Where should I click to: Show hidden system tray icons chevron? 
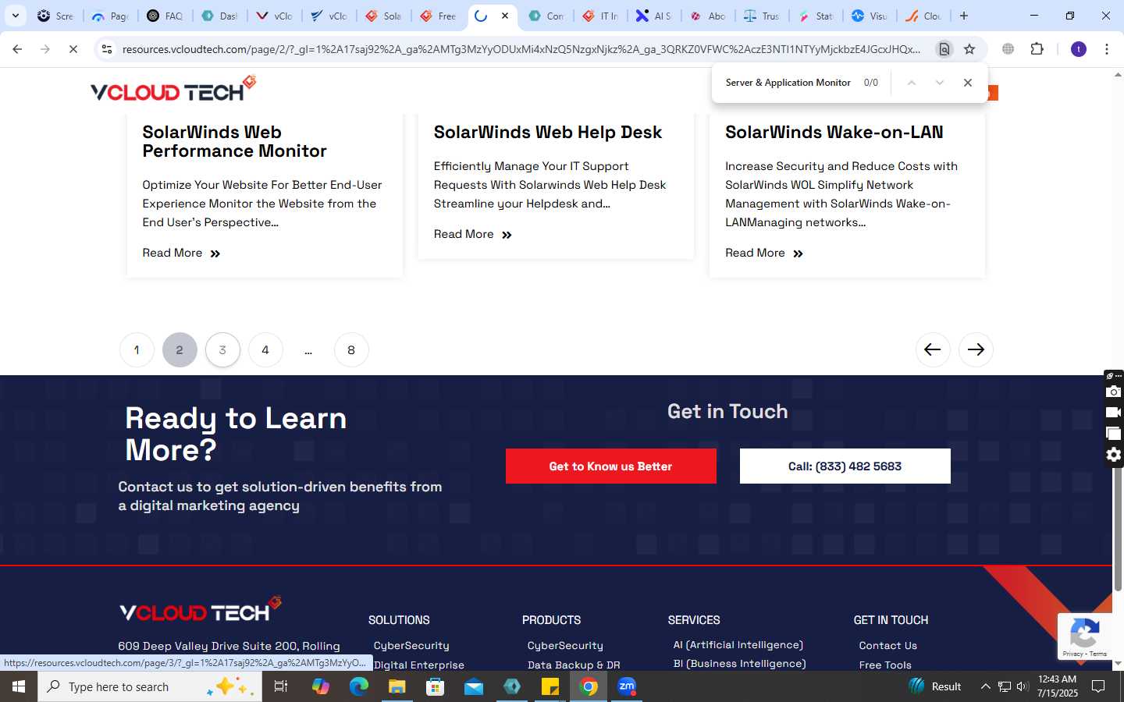click(985, 686)
